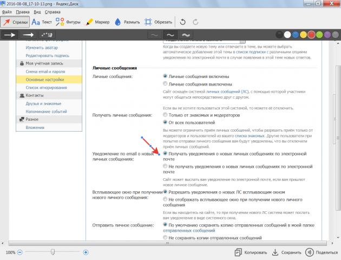The width and height of the screenshot is (341, 260).
Task: Select the Маркер marker tool
Action: pos(97,22)
